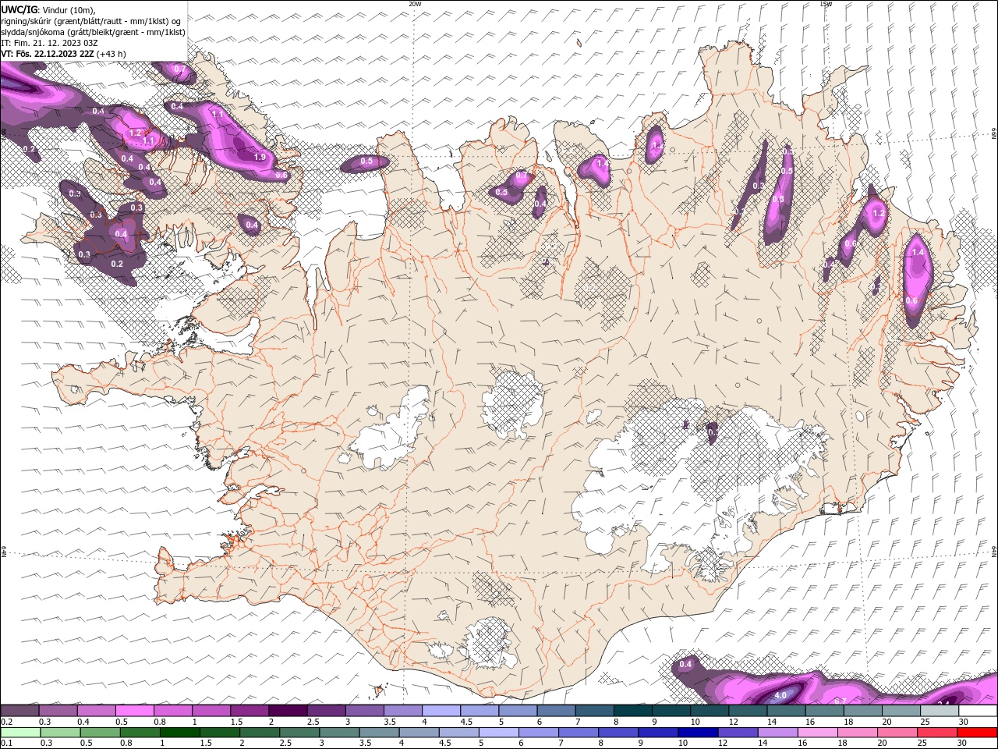Pick the pale grey snow-scale swatch from 25 to 30
The image size is (998, 749).
click(940, 711)
